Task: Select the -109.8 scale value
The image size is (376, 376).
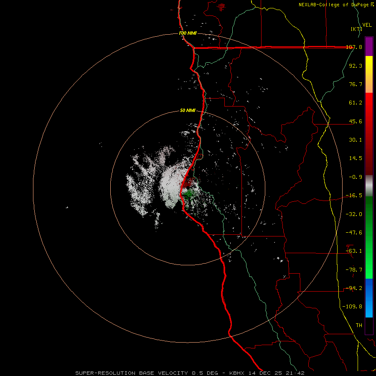Action: click(352, 307)
